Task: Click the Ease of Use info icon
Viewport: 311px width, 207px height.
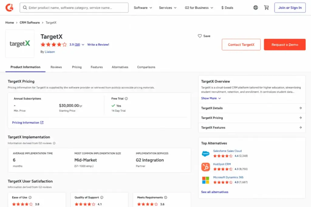Action: [x=30, y=197]
